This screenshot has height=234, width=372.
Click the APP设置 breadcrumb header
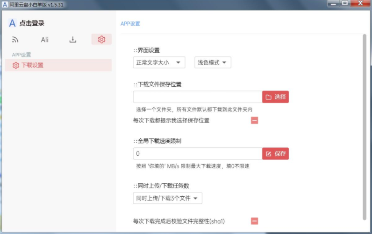click(130, 23)
